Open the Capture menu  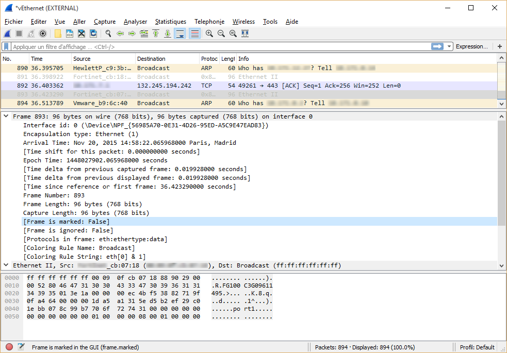pos(105,22)
